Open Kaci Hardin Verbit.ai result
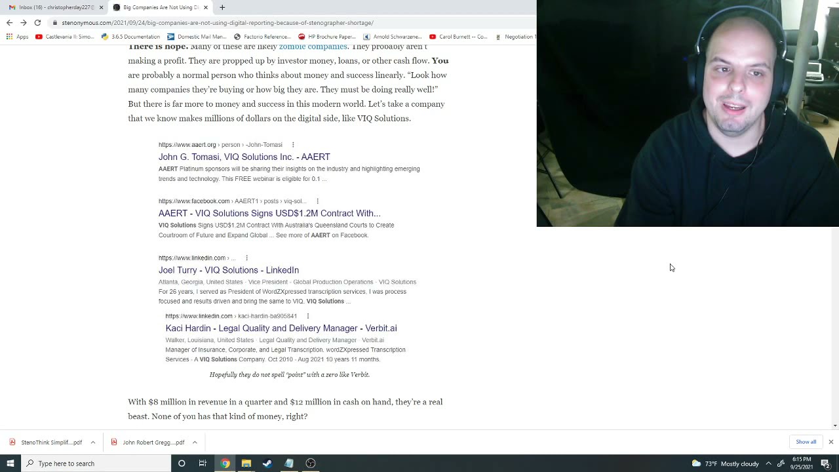 (281, 328)
